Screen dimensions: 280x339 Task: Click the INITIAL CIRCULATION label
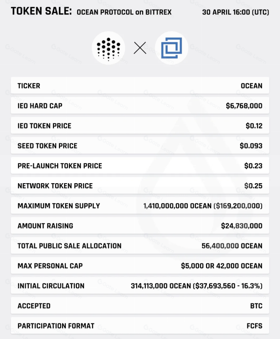51,286
